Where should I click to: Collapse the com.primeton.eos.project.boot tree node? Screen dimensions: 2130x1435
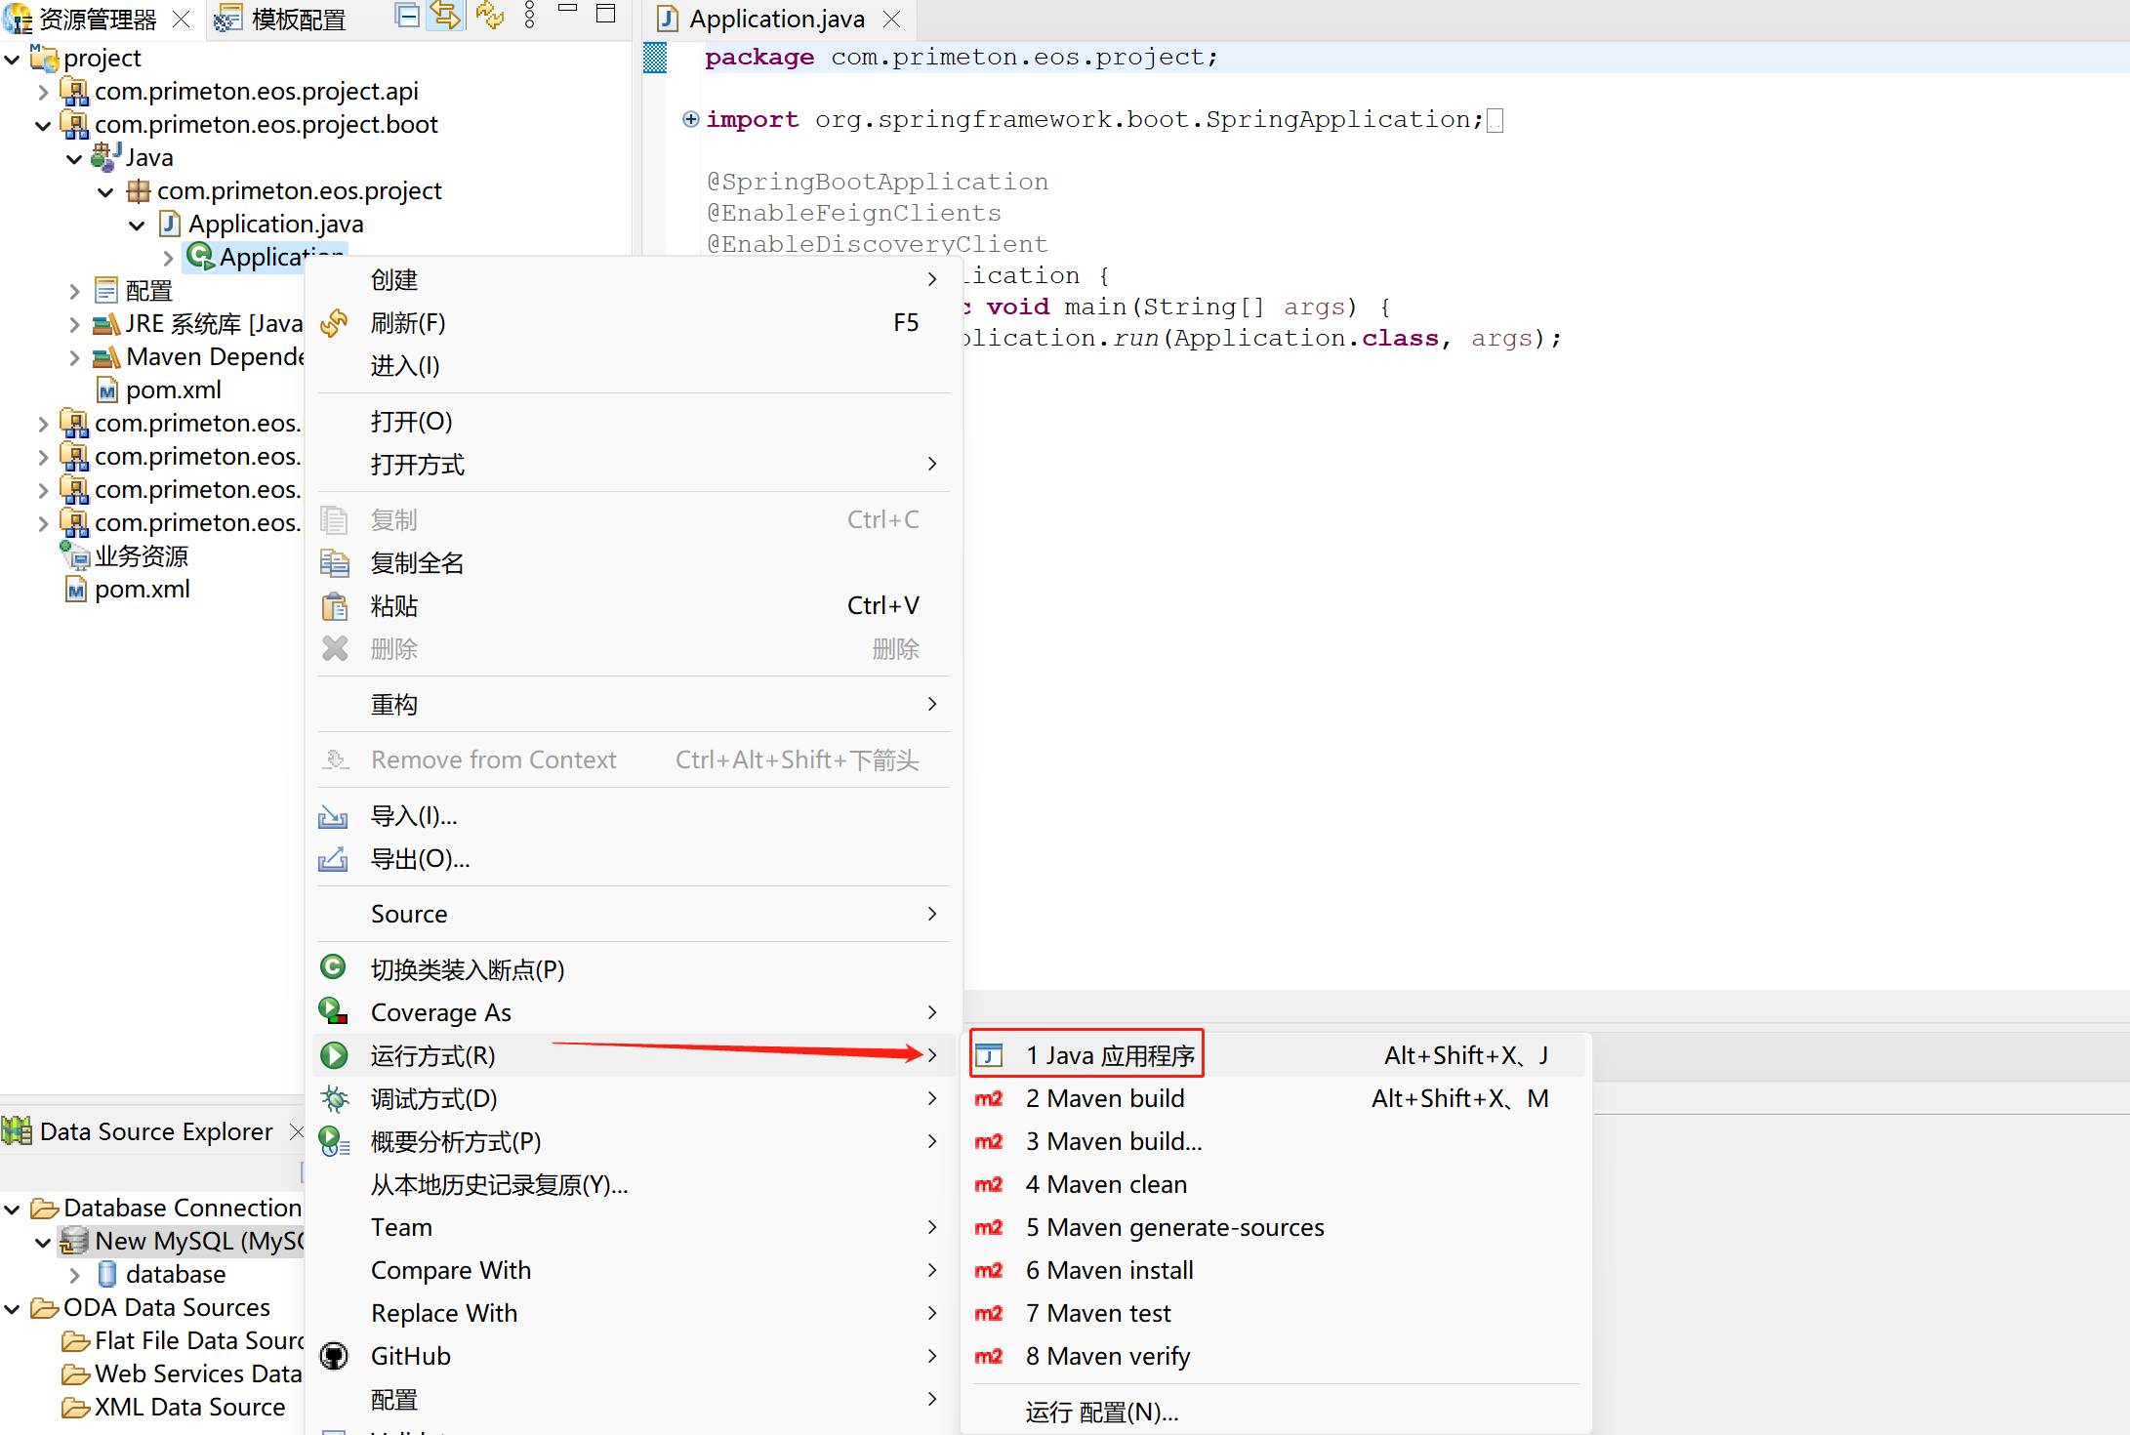(x=43, y=125)
